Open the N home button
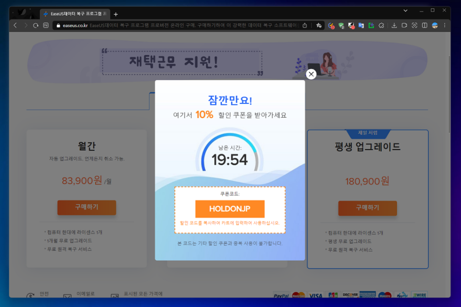 pos(45,26)
